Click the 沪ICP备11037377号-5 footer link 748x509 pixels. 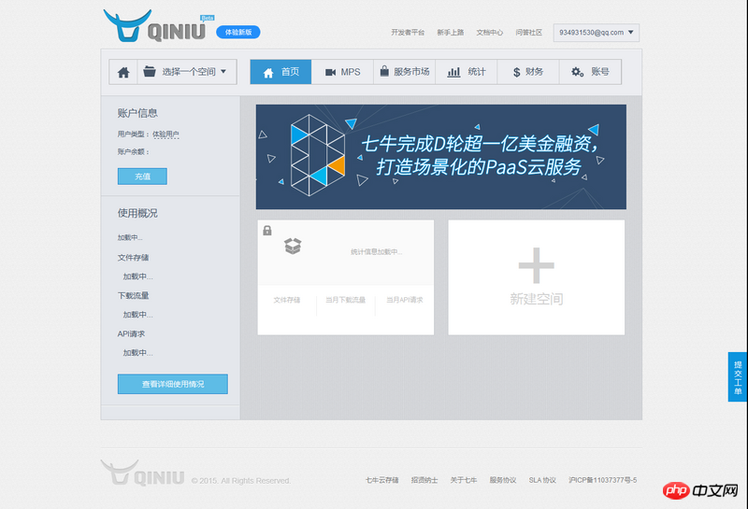[602, 480]
